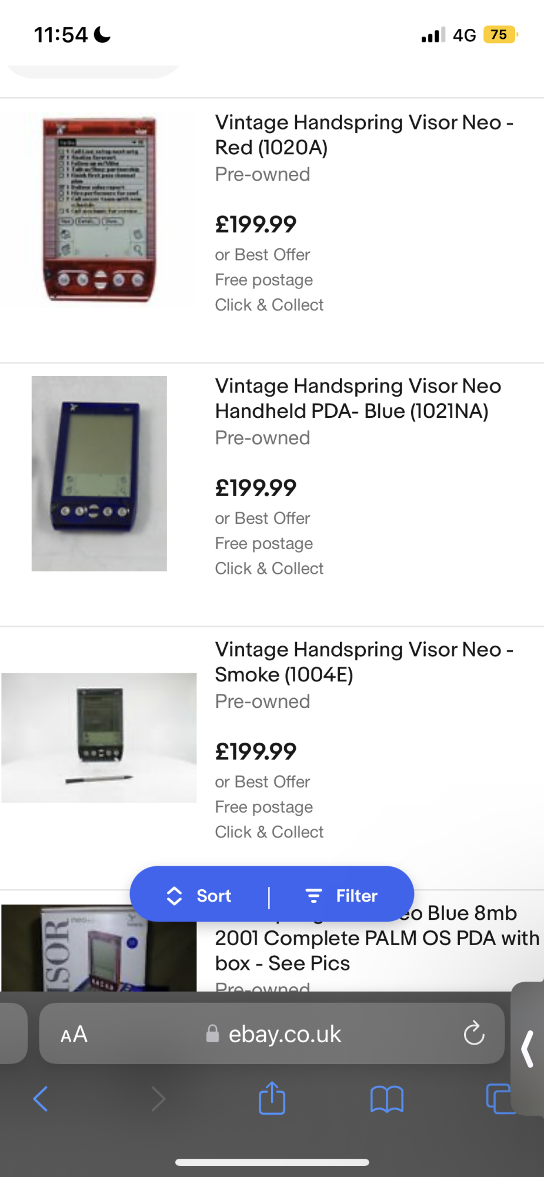544x1177 pixels.
Task: Tap the ebay.co.uk address bar
Action: tap(285, 1034)
